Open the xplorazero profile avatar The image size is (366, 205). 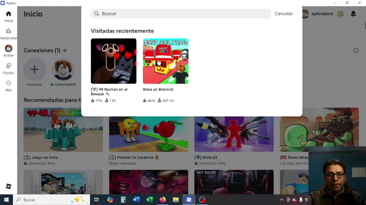coord(305,14)
